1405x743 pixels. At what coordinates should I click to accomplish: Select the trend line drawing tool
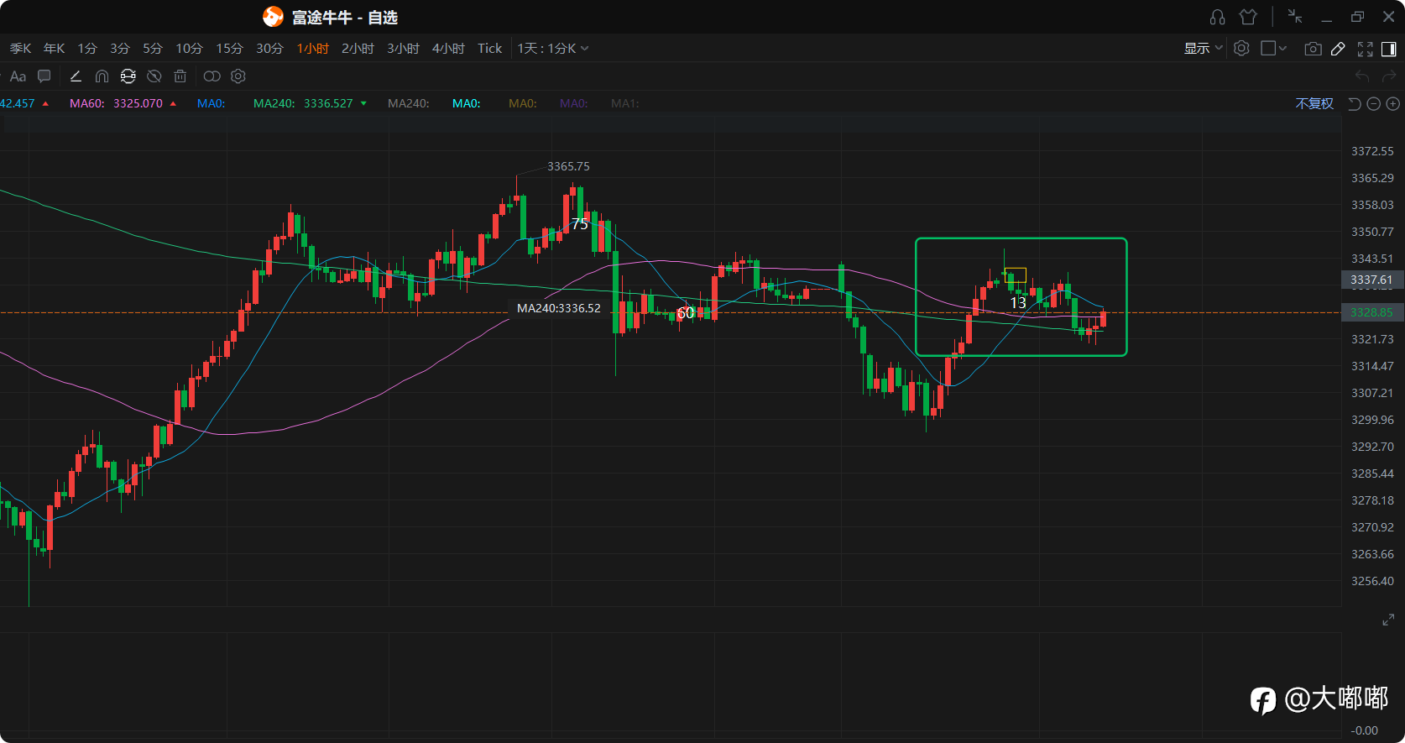[76, 76]
